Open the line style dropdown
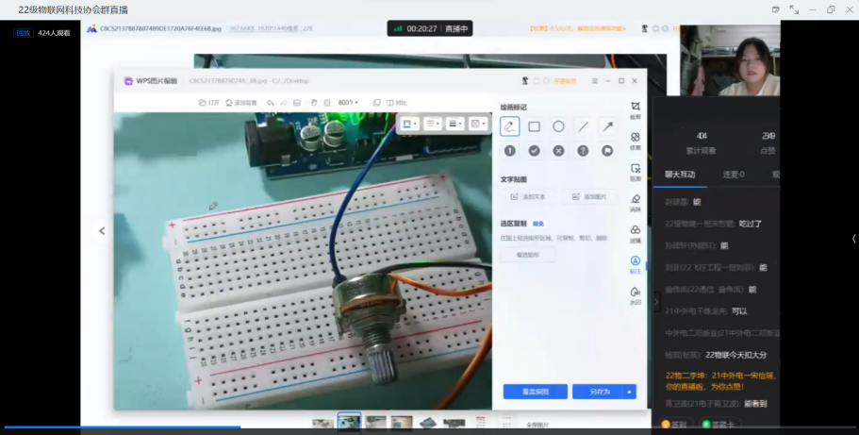Viewport: 859px width, 435px height. tap(432, 124)
